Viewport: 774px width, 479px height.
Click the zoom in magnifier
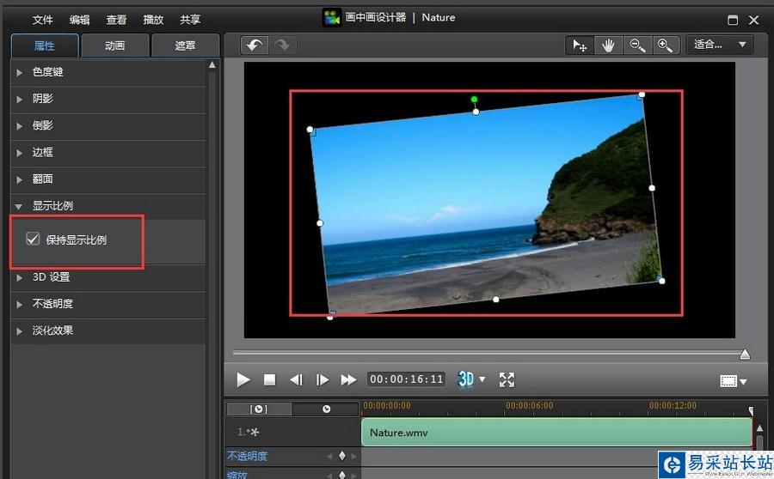[664, 45]
